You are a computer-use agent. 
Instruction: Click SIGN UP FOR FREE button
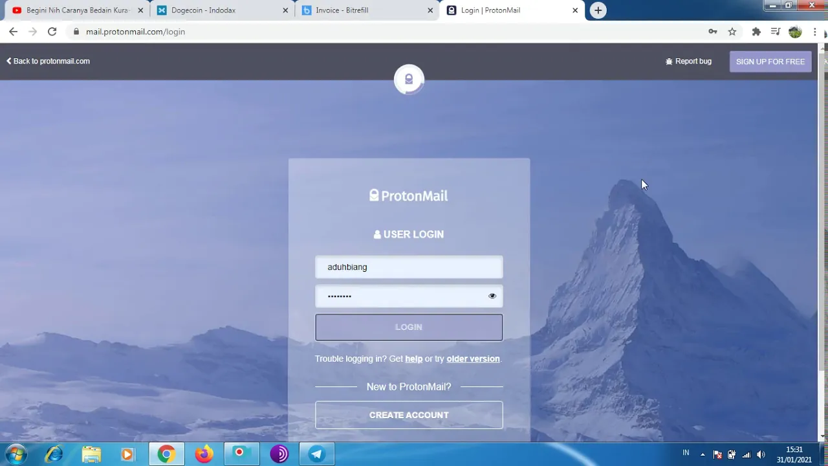pos(770,61)
